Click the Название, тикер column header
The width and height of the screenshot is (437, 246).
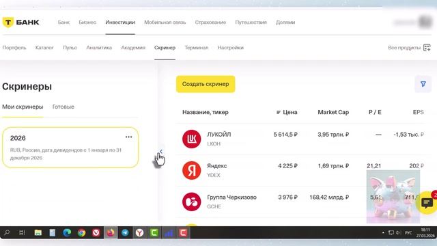(206, 112)
